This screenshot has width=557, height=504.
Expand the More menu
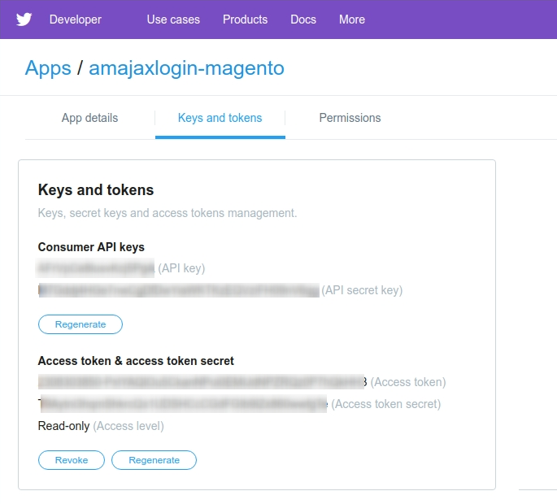pos(352,20)
